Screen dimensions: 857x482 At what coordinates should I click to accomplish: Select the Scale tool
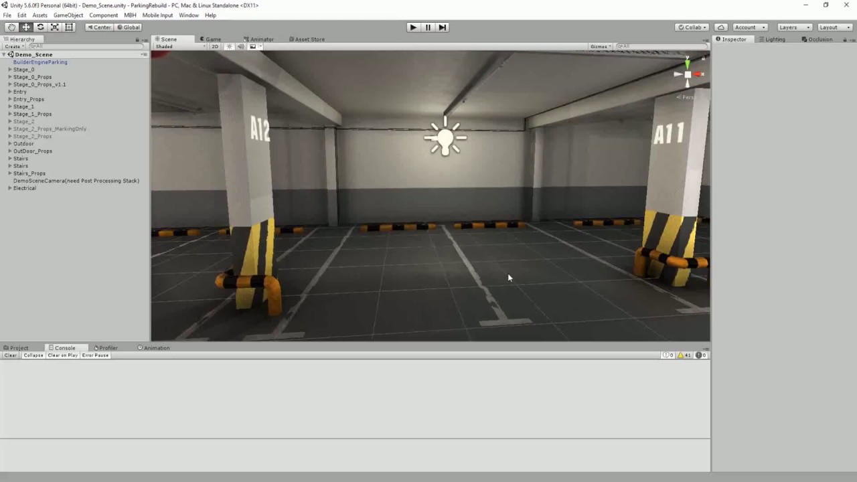click(x=54, y=27)
